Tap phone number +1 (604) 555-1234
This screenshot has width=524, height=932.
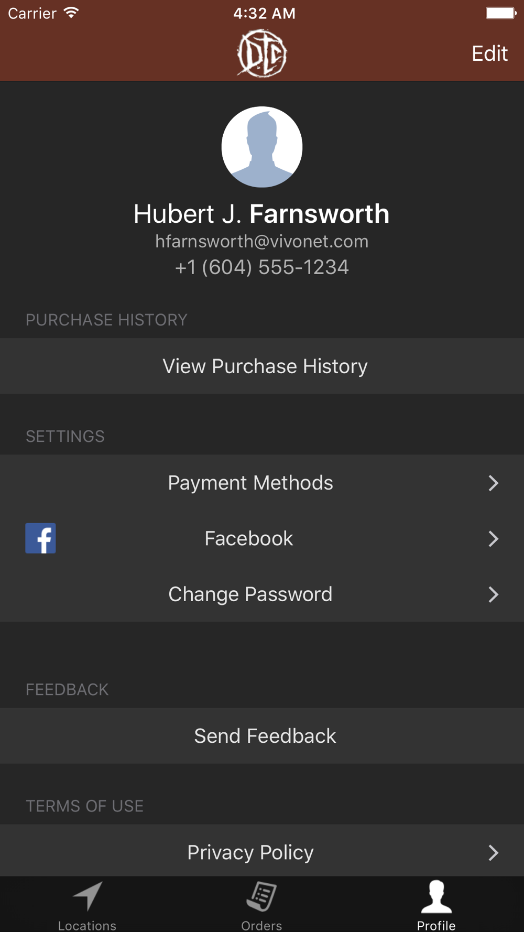click(x=262, y=267)
